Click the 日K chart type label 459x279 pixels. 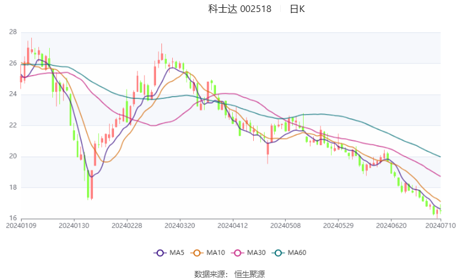298,9
